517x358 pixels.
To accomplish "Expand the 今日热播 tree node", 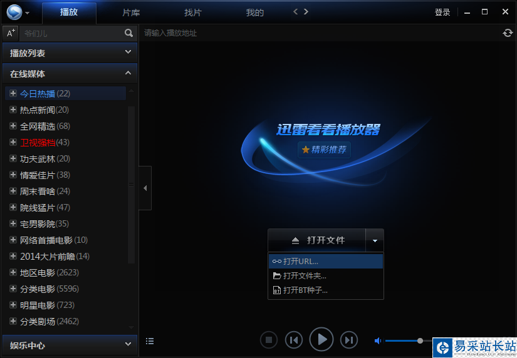I will [13, 93].
